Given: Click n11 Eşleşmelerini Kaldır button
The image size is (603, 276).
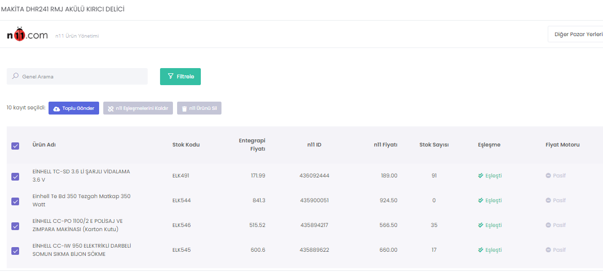Looking at the screenshot, I should [138, 108].
